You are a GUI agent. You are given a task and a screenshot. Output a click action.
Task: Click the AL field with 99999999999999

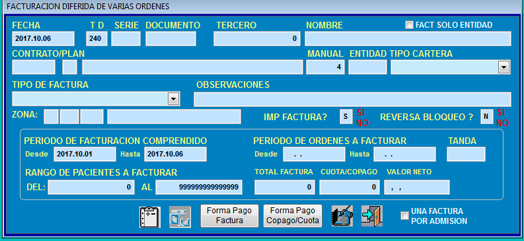pyautogui.click(x=199, y=188)
